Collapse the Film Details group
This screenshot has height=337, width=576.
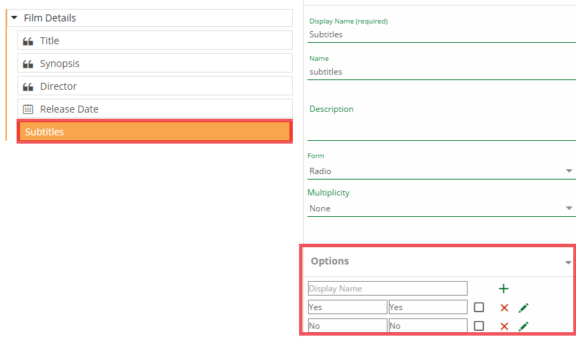coord(14,18)
